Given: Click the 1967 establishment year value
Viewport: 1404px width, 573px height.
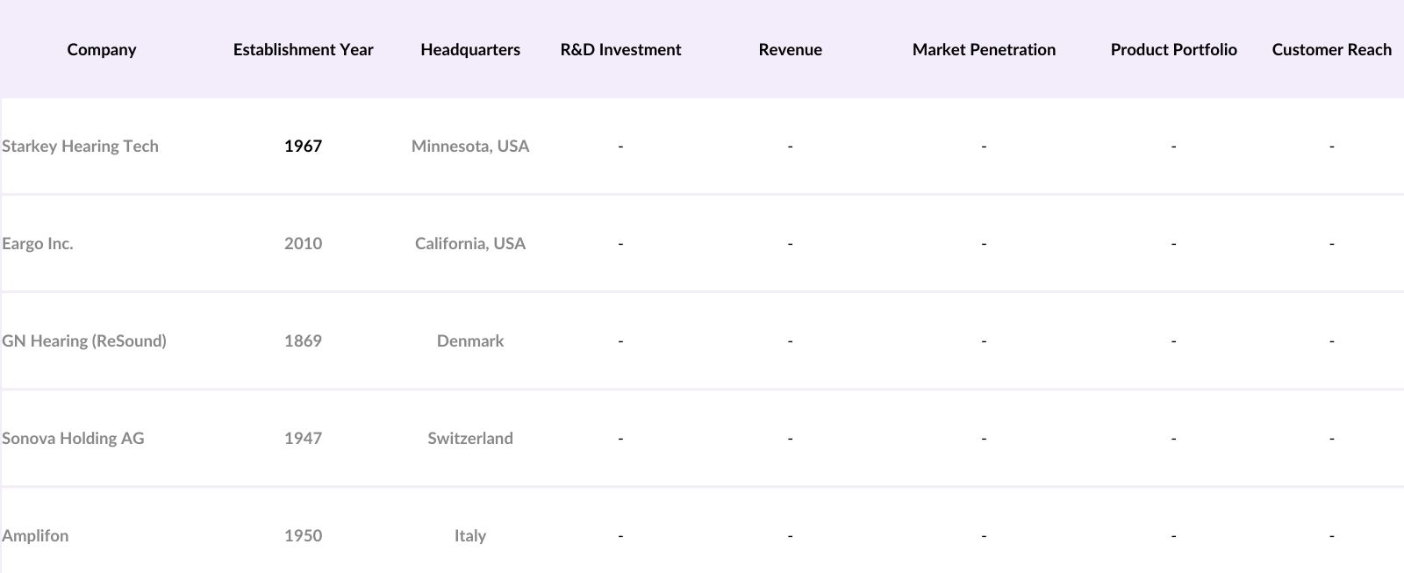Looking at the screenshot, I should (x=304, y=146).
